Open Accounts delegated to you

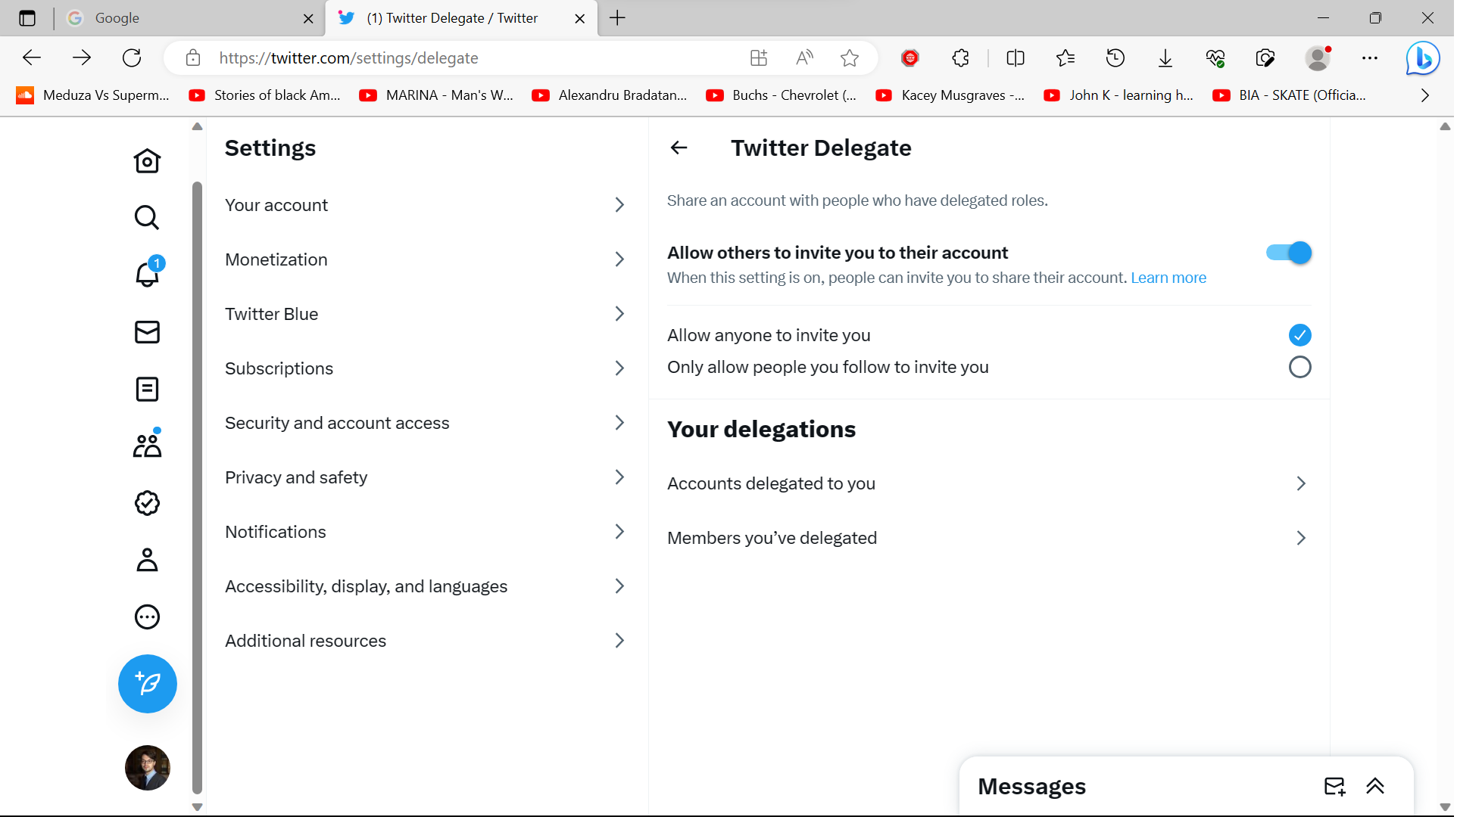click(x=989, y=483)
